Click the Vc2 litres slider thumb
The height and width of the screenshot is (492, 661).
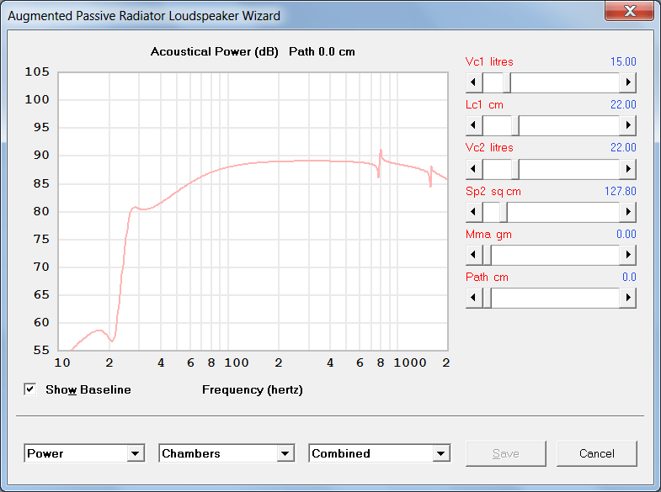click(515, 169)
